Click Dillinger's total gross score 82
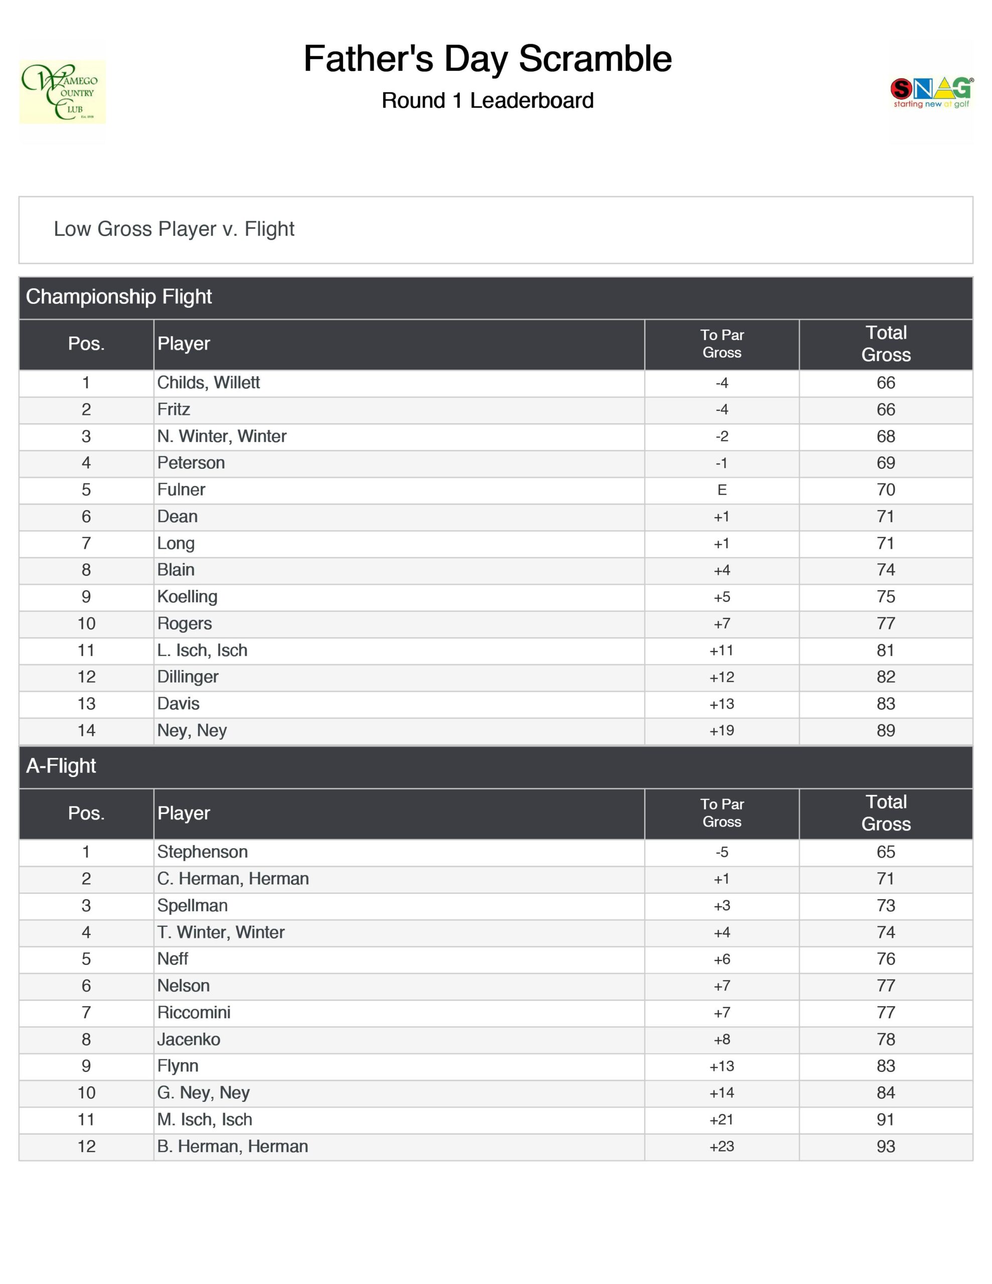The width and height of the screenshot is (992, 1284). tap(886, 677)
